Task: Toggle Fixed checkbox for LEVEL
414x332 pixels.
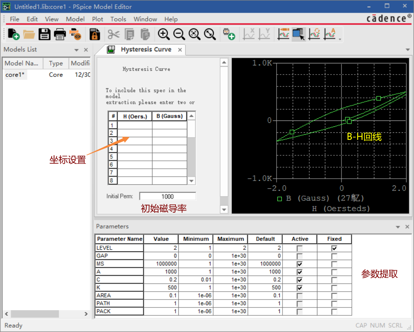Action: click(x=334, y=248)
